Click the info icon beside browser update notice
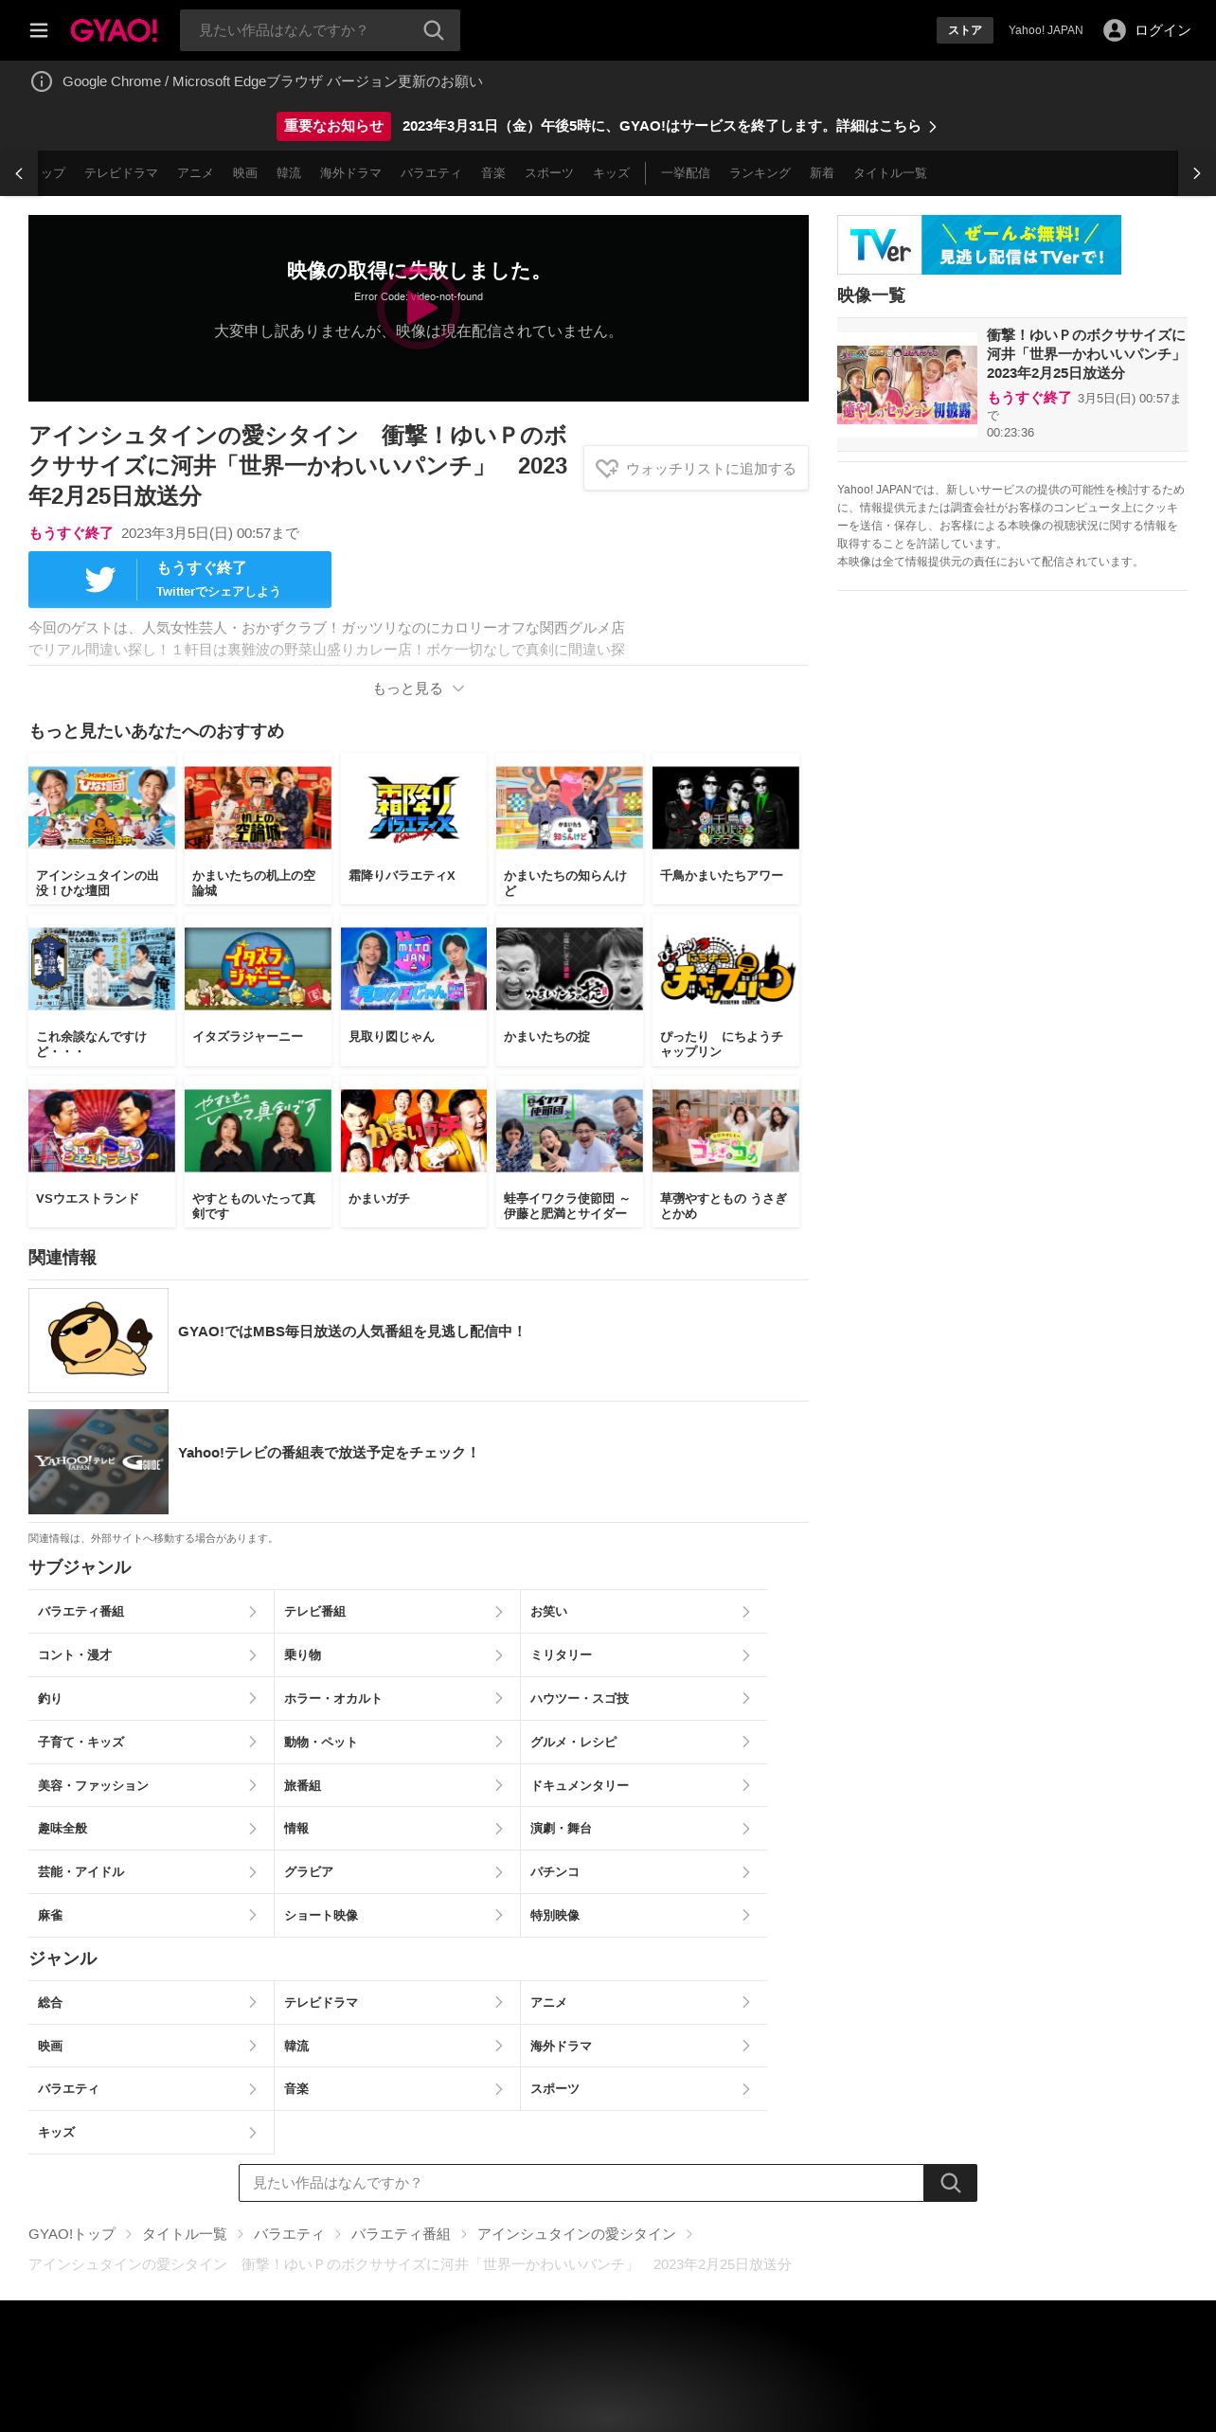 42,81
